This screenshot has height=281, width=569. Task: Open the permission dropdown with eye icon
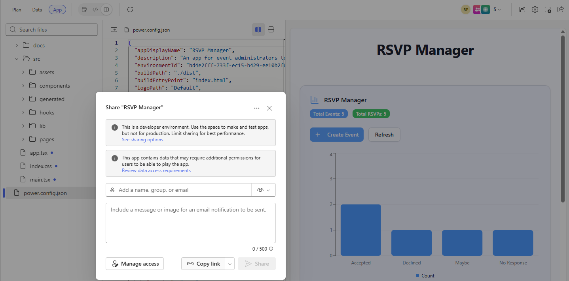264,190
